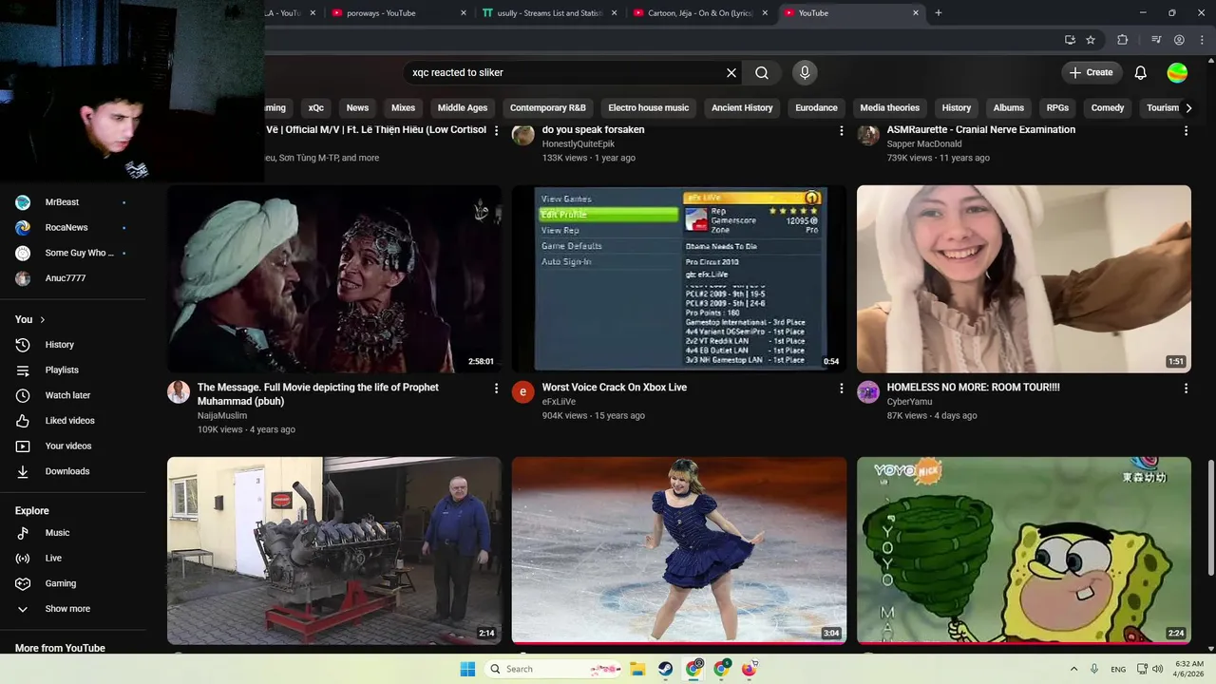Viewport: 1216px width, 684px height.
Task: Open options for HOMELESS NO MORE video
Action: pos(1186,388)
